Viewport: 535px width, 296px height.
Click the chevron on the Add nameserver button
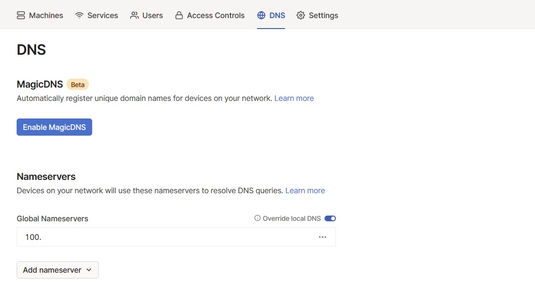point(88,270)
